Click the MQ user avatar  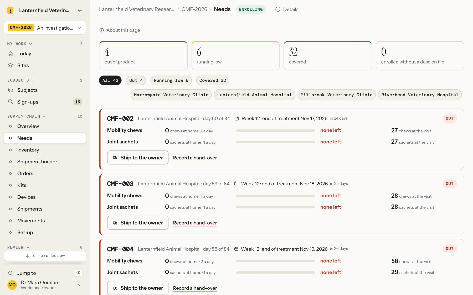(x=12, y=285)
